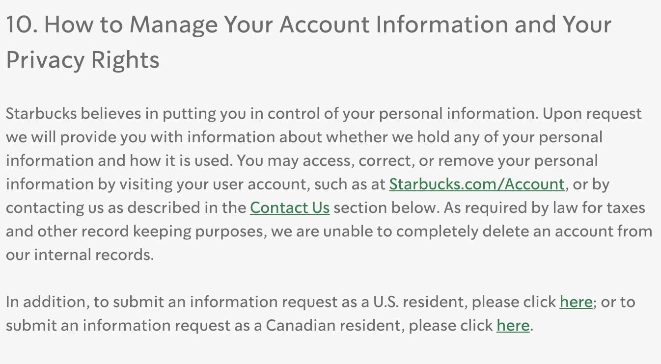Click 'here' link for U.S. residents
The image size is (661, 364).
coord(576,302)
